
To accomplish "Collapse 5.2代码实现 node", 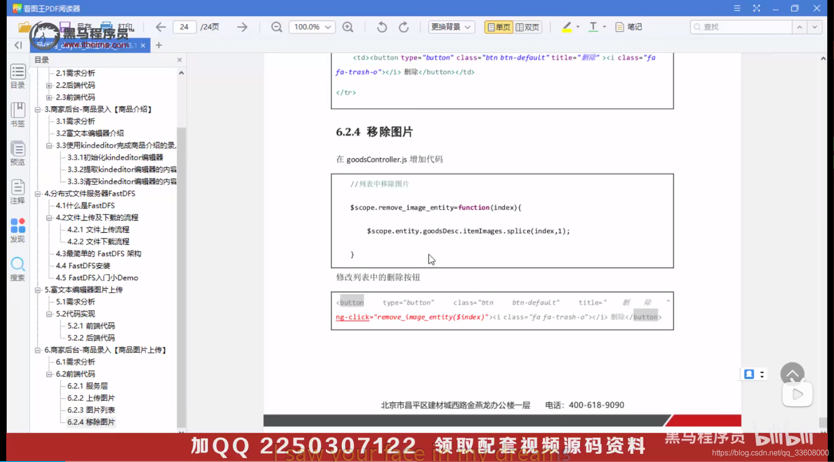I will [x=49, y=314].
